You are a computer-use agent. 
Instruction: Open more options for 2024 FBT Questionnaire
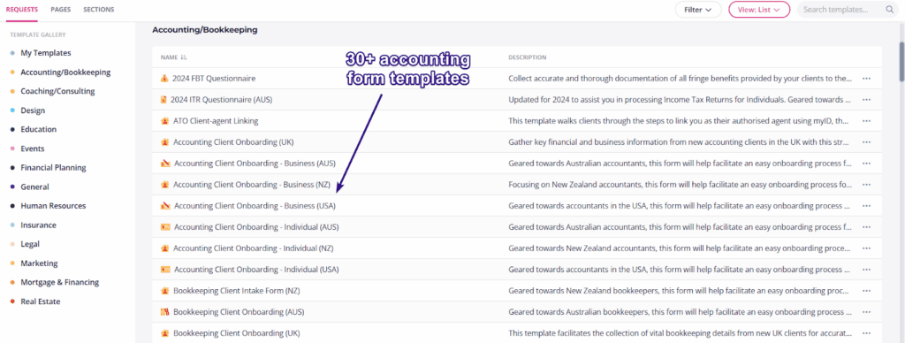(x=866, y=78)
